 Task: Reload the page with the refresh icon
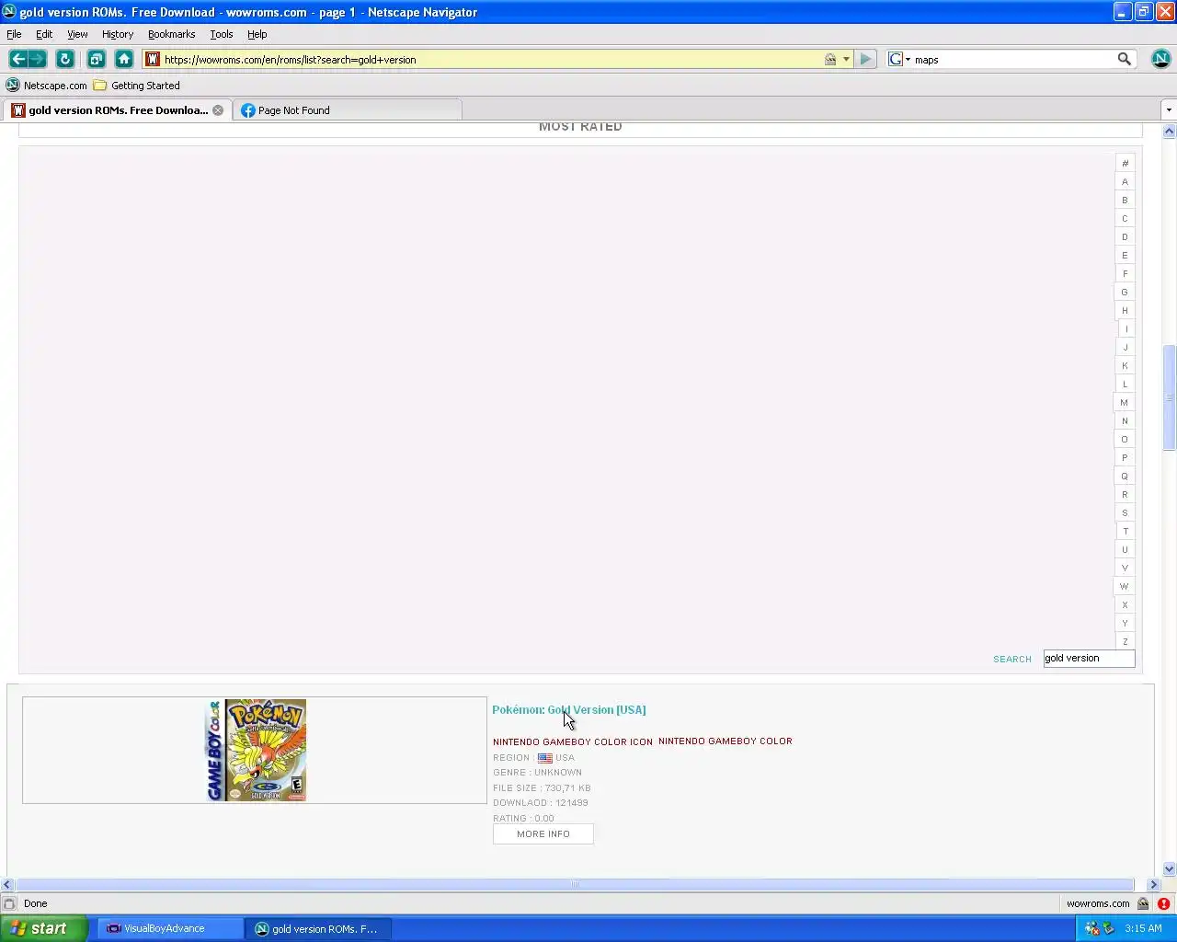(64, 59)
